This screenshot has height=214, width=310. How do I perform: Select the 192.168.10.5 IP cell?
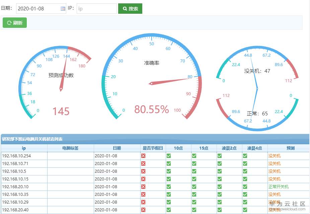(x=24, y=171)
